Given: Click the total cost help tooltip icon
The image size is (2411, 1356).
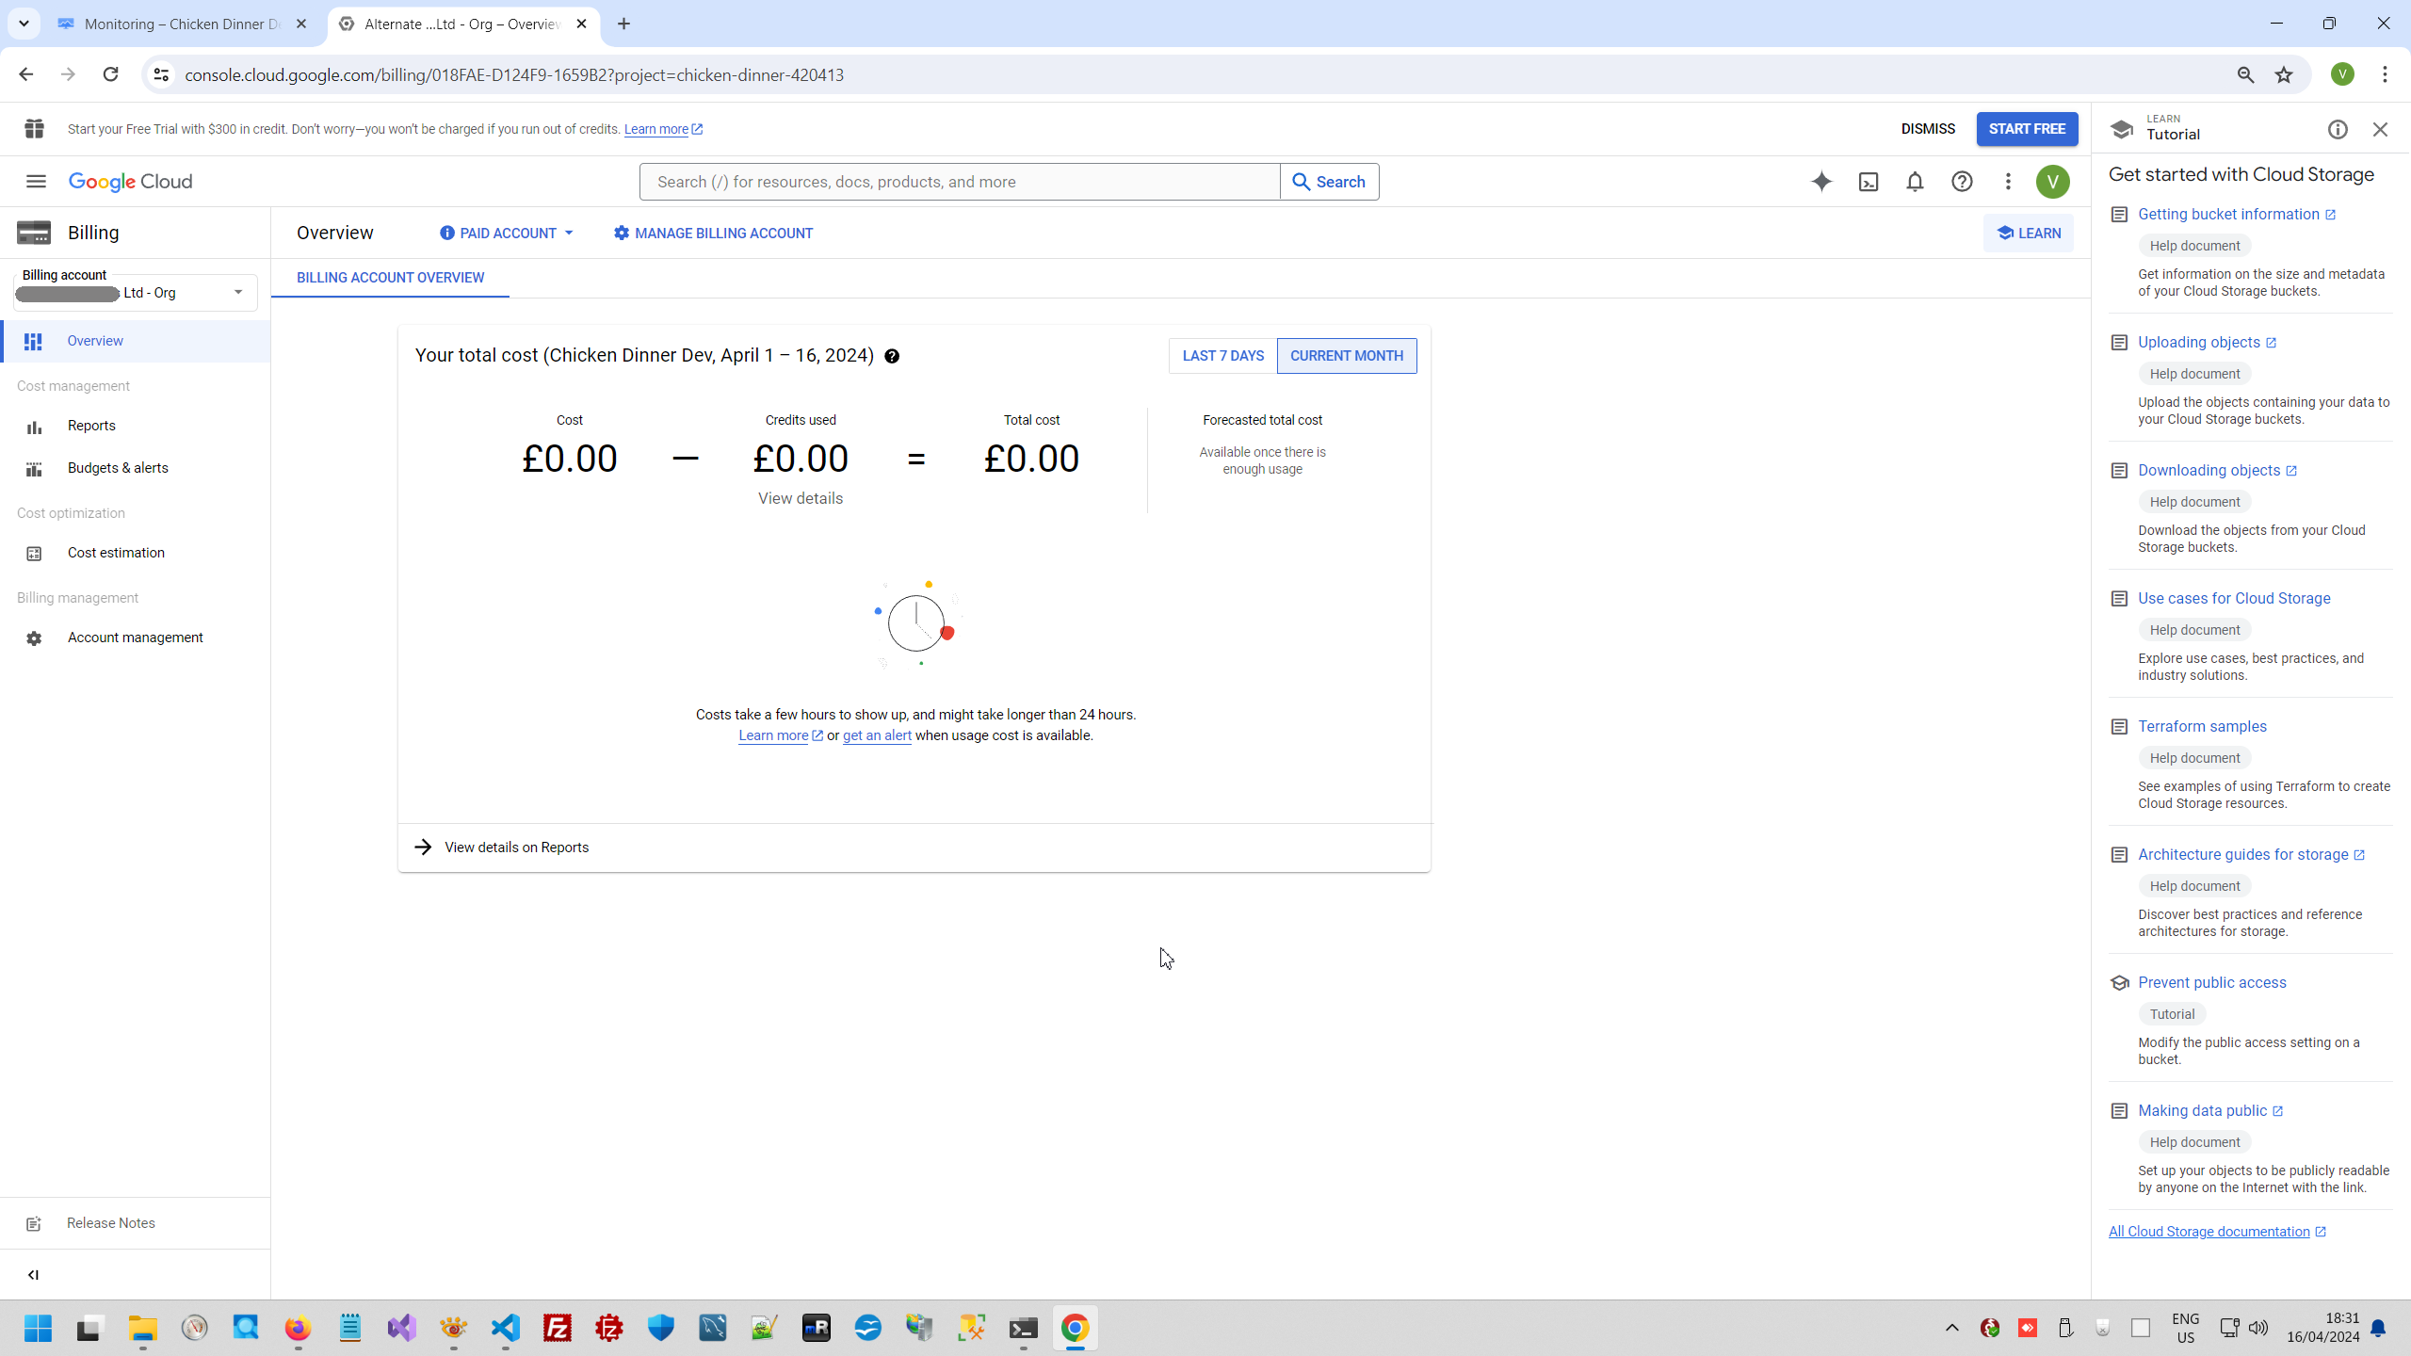Looking at the screenshot, I should [x=892, y=356].
